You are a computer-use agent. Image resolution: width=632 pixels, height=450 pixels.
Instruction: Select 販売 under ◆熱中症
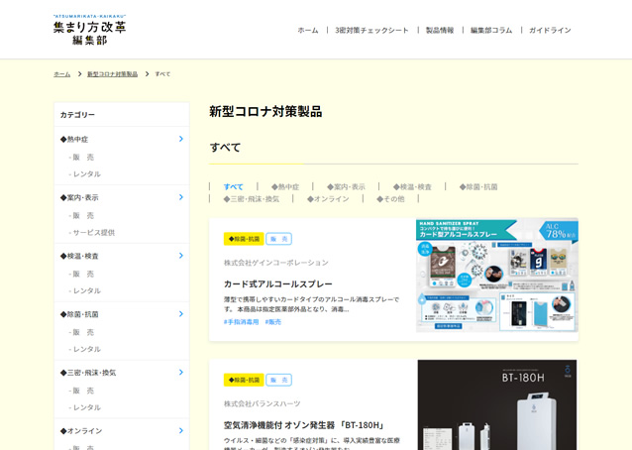(x=81, y=158)
